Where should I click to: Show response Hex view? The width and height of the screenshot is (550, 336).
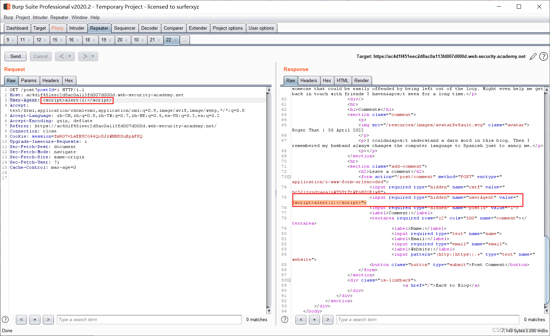[327, 80]
